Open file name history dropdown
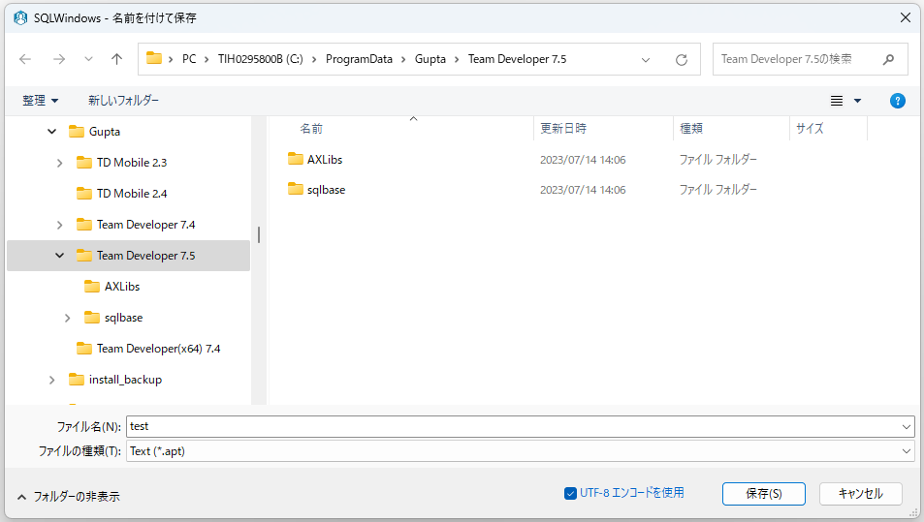924x522 pixels. (907, 427)
